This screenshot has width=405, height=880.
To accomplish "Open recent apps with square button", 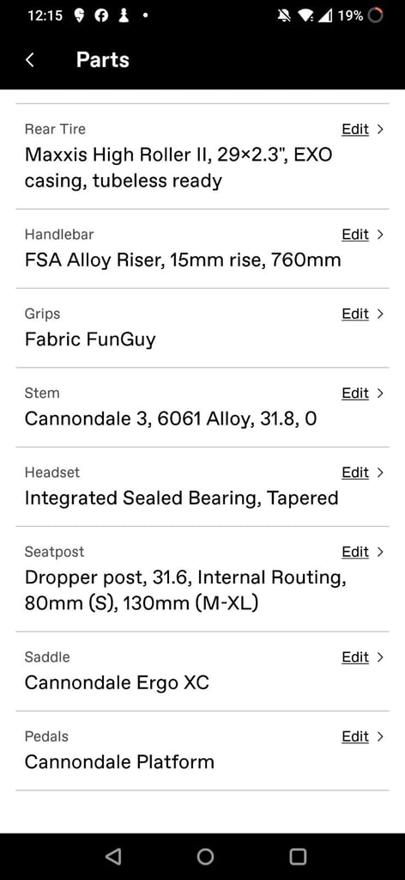I will click(x=298, y=856).
